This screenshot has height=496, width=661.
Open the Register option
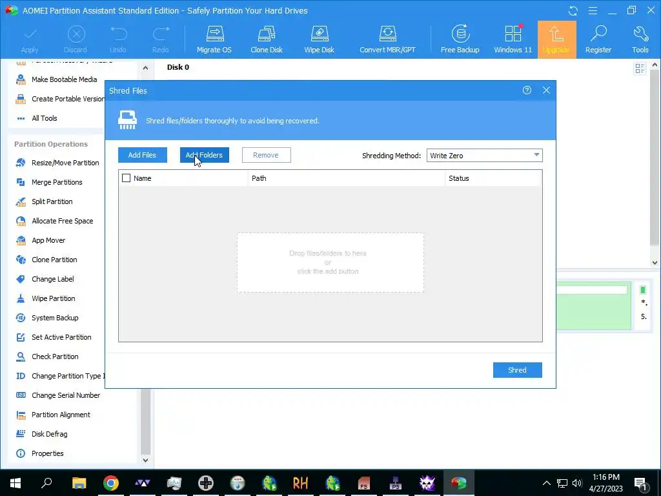598,39
